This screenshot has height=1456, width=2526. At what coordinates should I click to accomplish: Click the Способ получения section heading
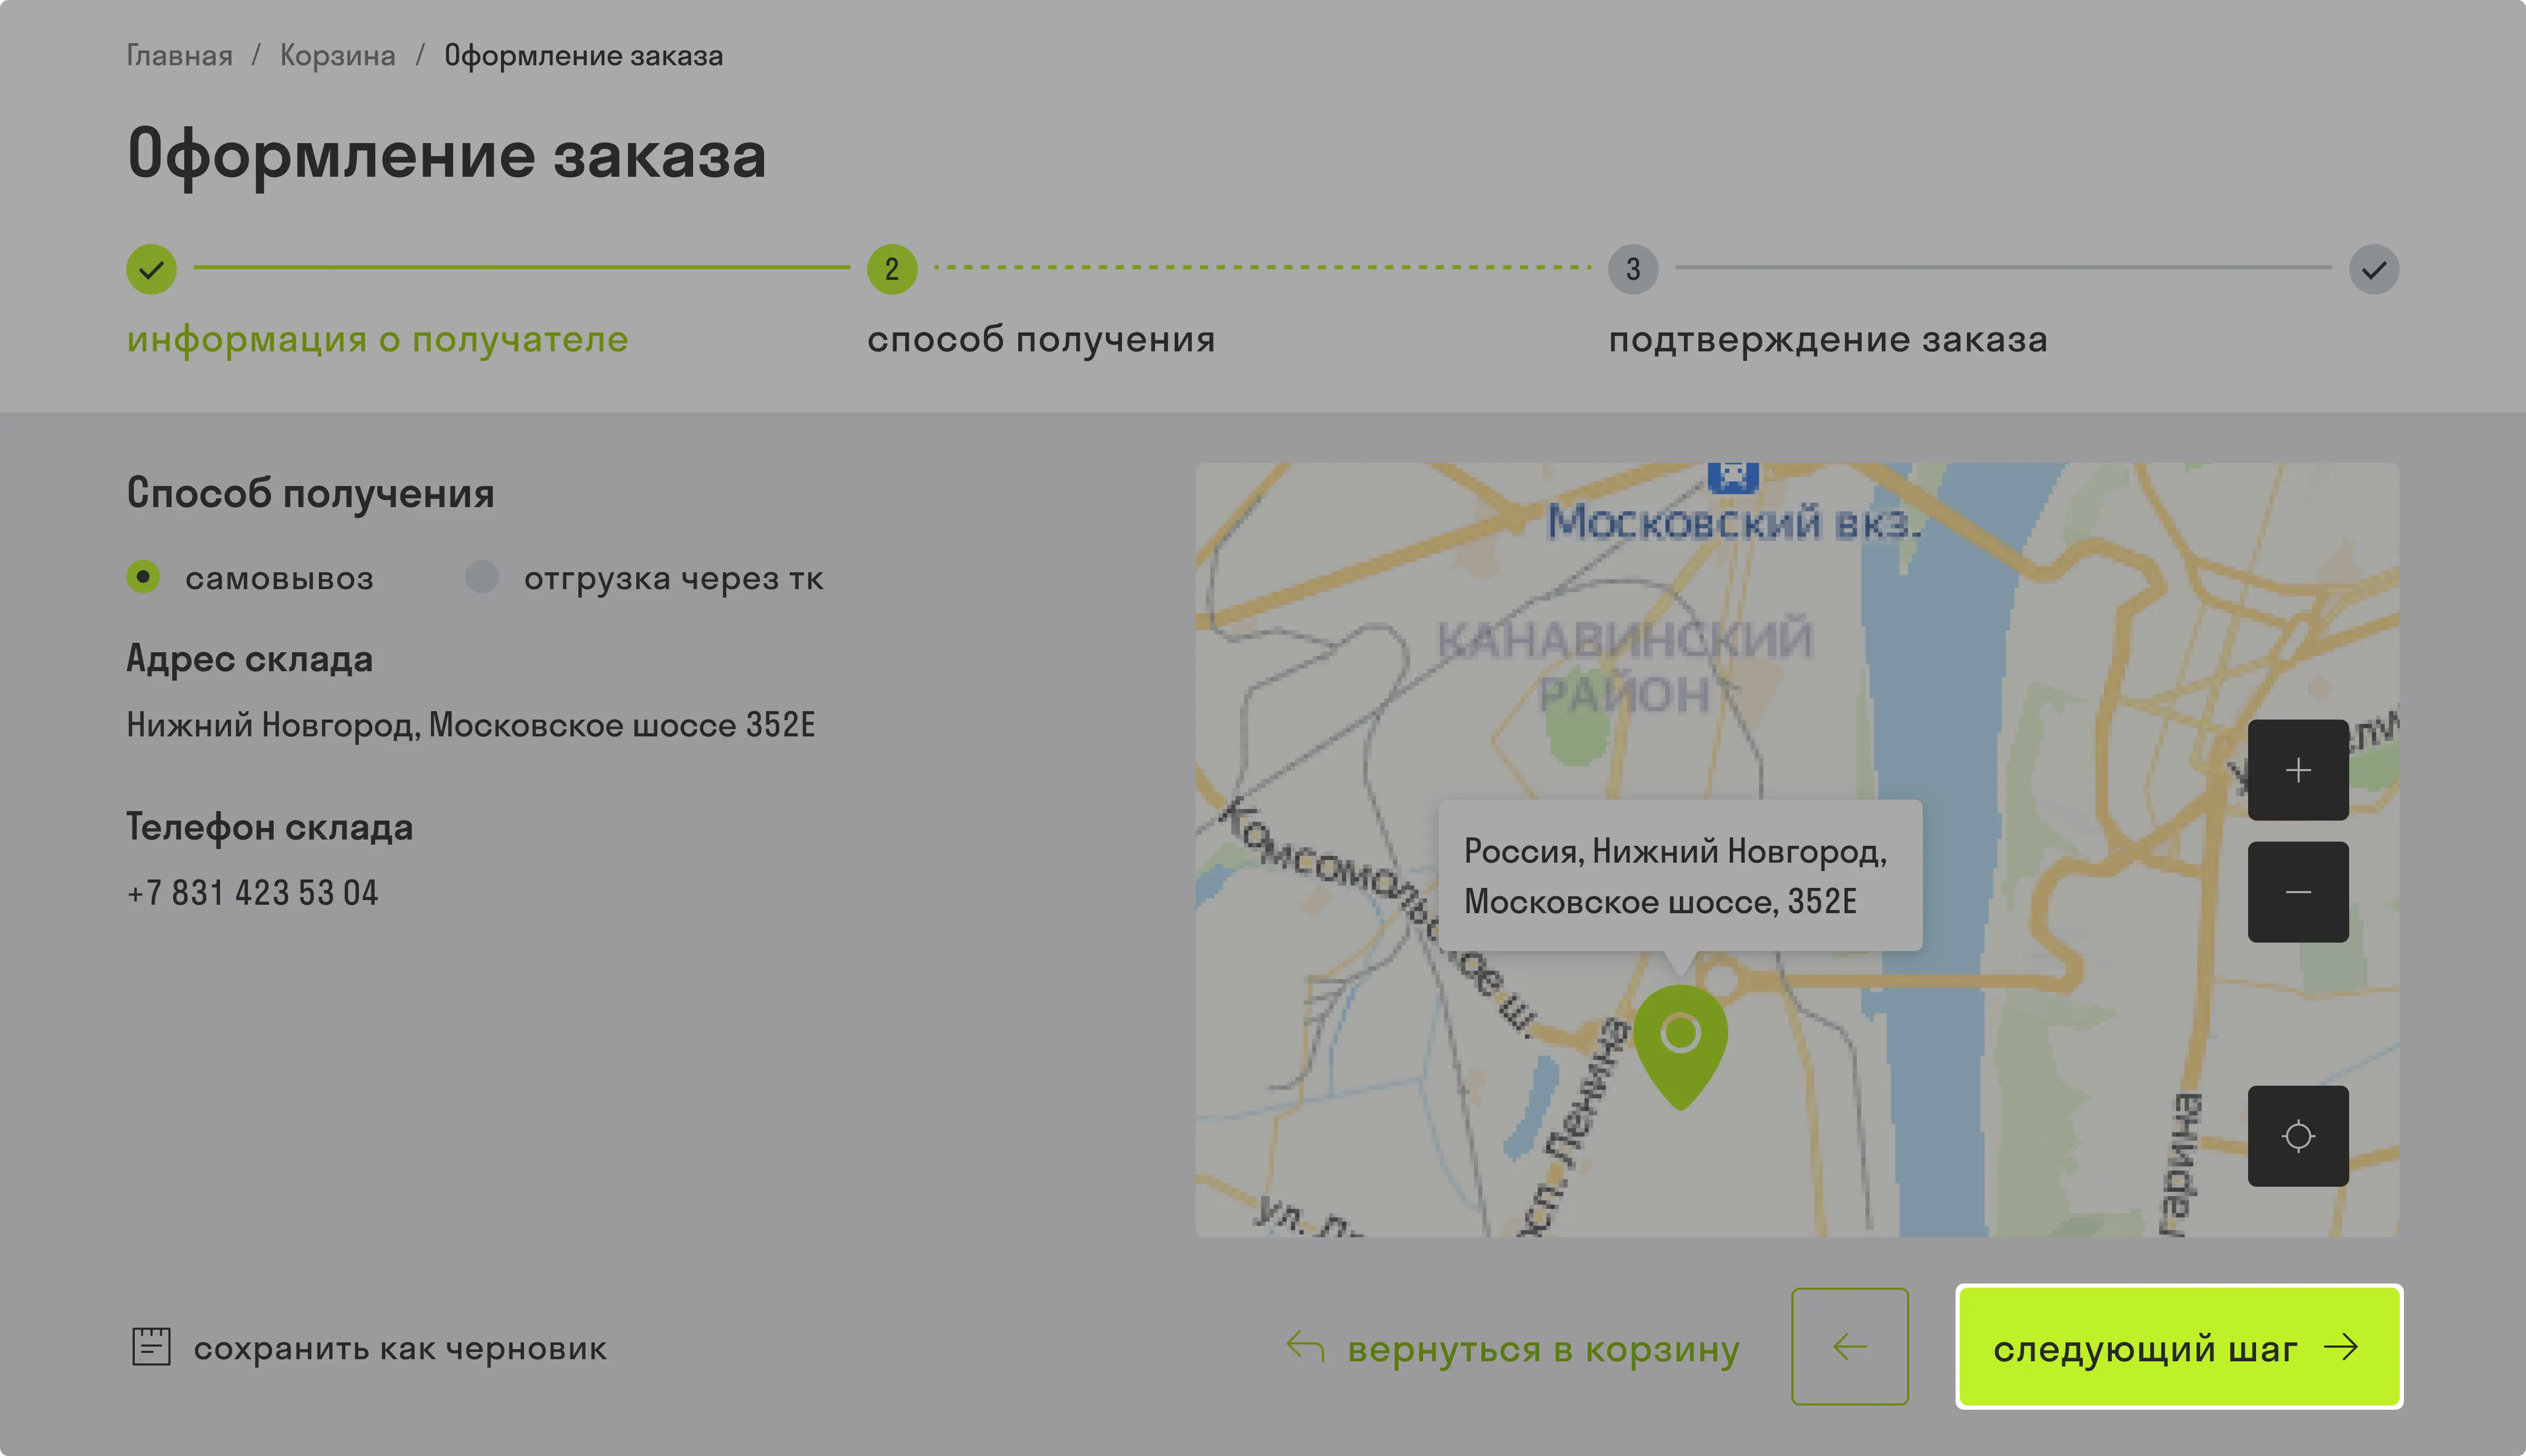310,494
